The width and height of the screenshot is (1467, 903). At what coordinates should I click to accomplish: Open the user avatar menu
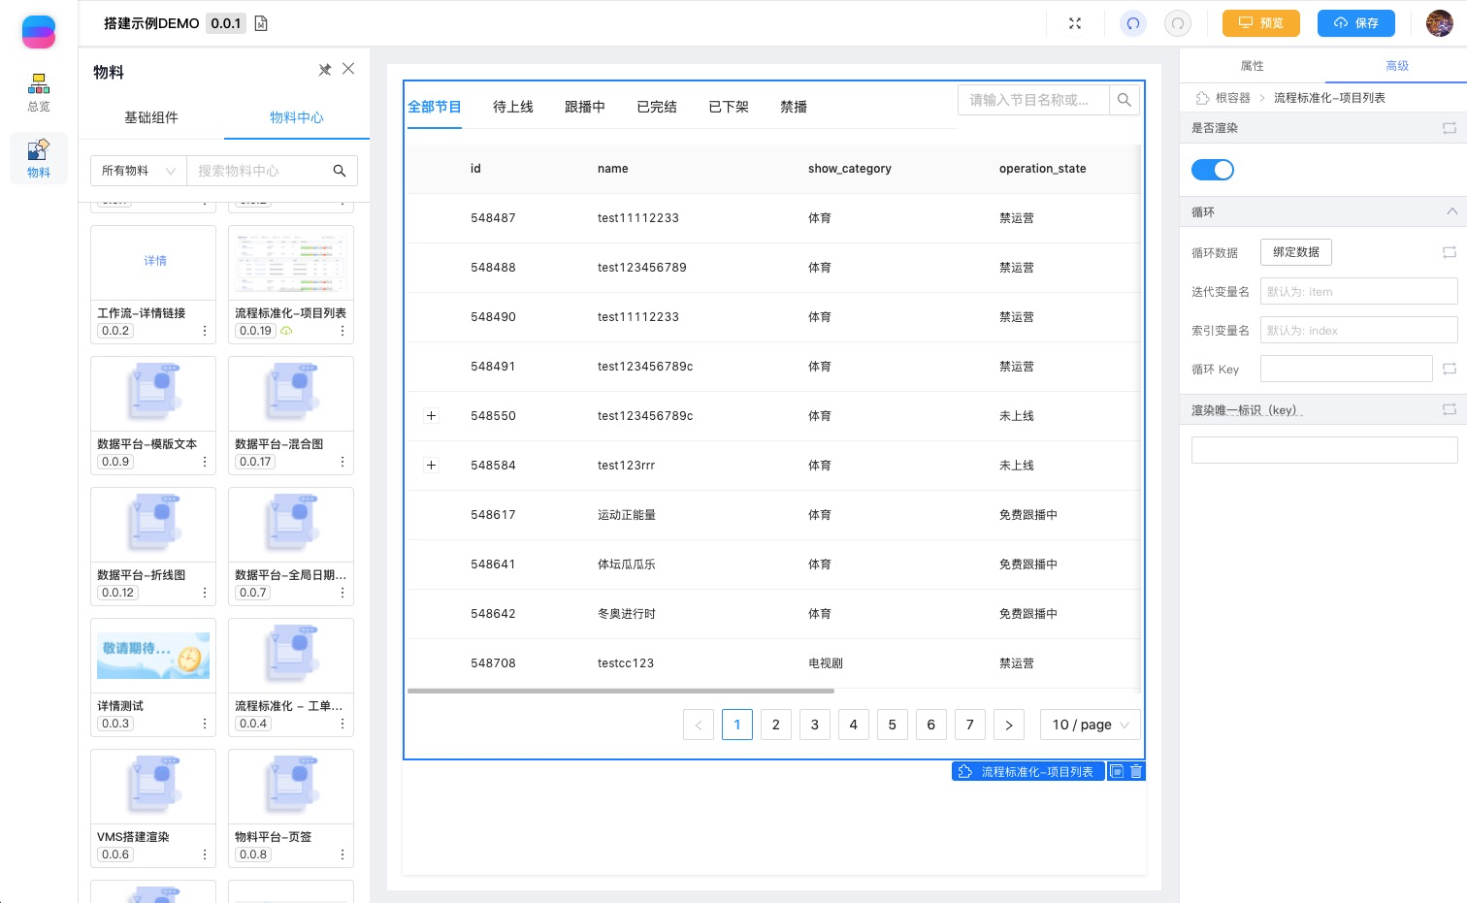coord(1440,23)
